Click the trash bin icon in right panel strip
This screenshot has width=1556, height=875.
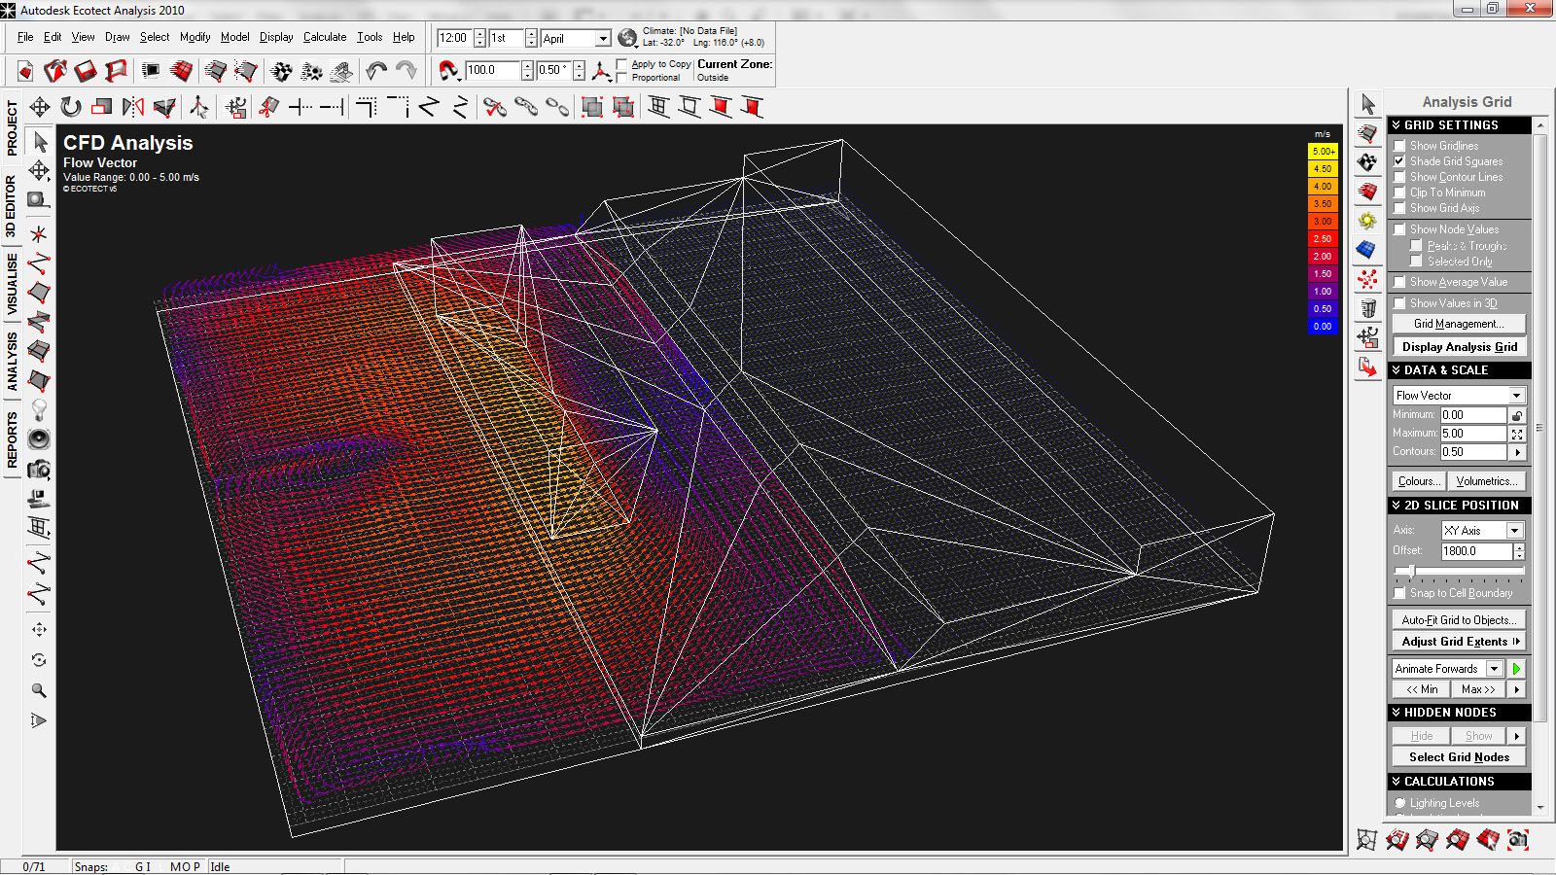1368,309
